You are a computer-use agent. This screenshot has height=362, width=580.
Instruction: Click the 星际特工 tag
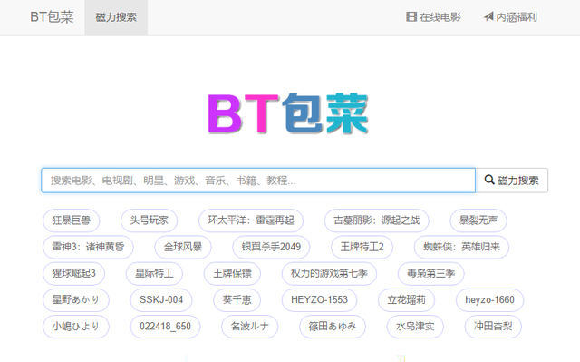pyautogui.click(x=154, y=273)
